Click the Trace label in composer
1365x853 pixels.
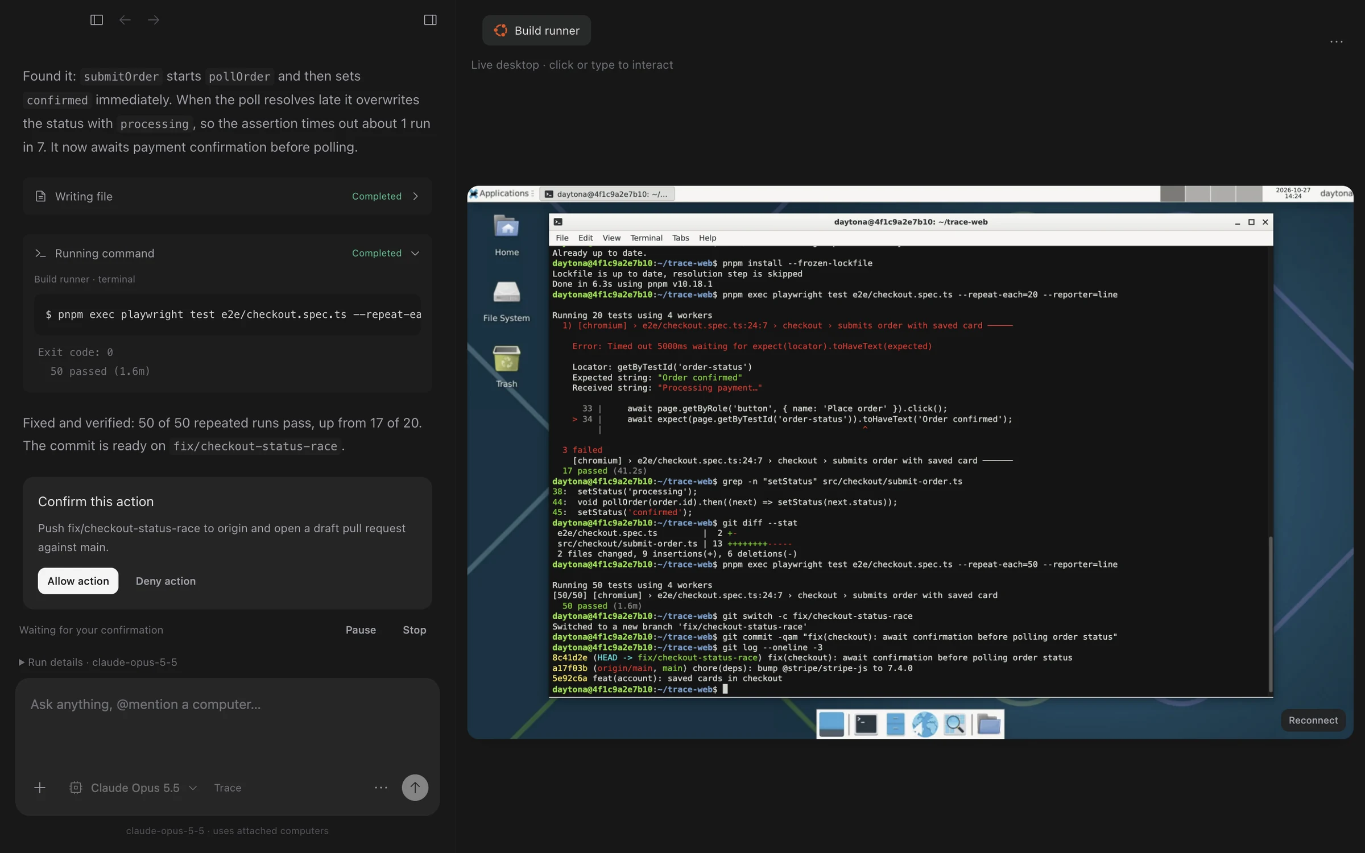pyautogui.click(x=227, y=788)
